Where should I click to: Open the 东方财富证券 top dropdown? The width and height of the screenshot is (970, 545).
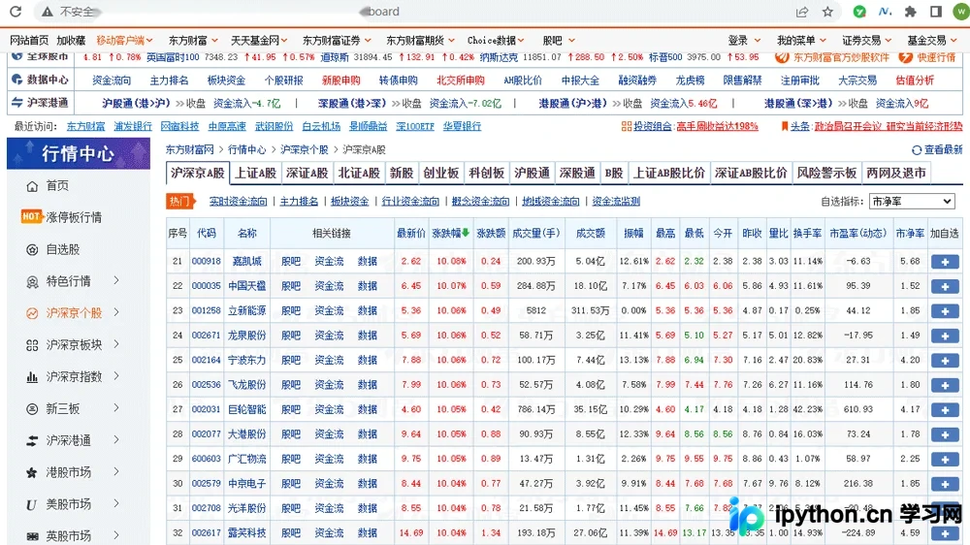337,40
